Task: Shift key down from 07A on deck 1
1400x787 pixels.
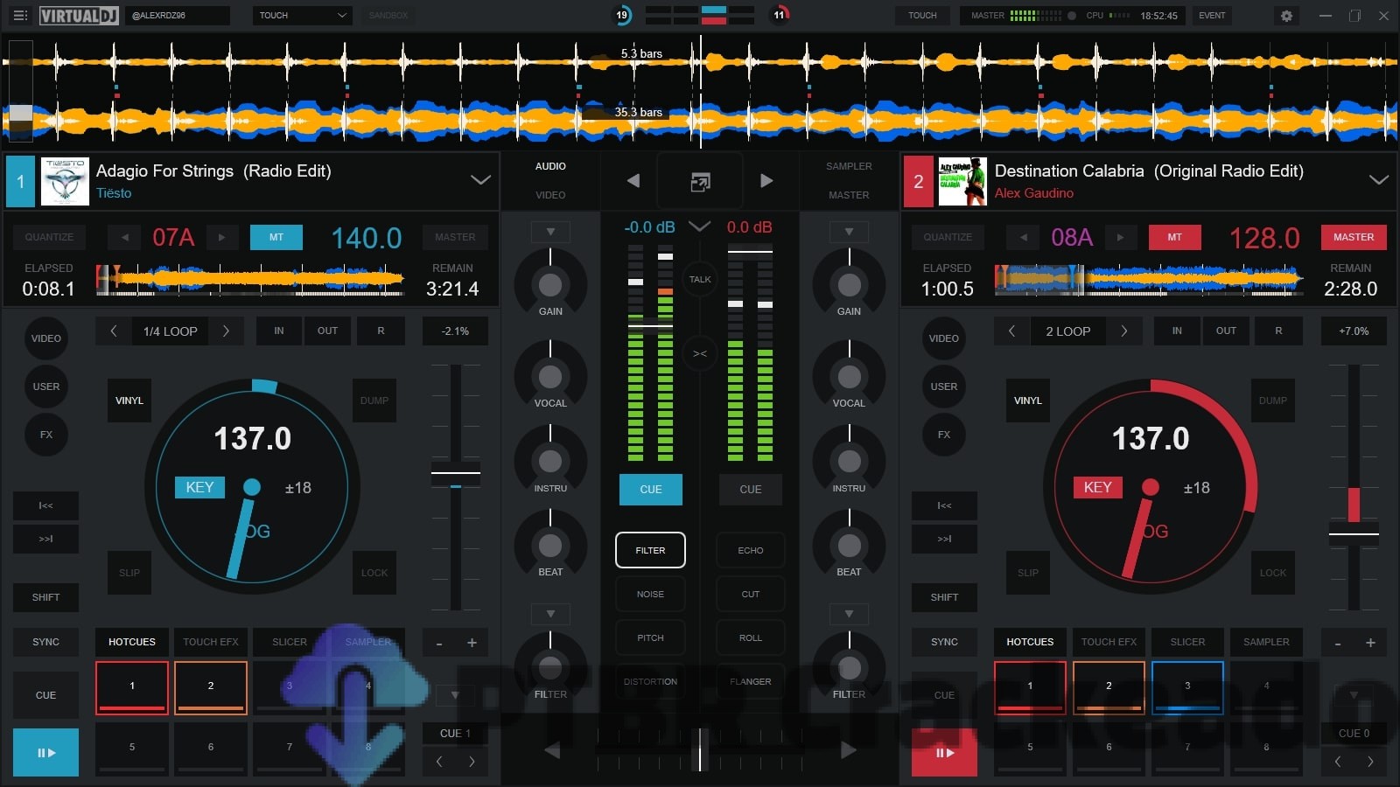Action: pyautogui.click(x=124, y=237)
